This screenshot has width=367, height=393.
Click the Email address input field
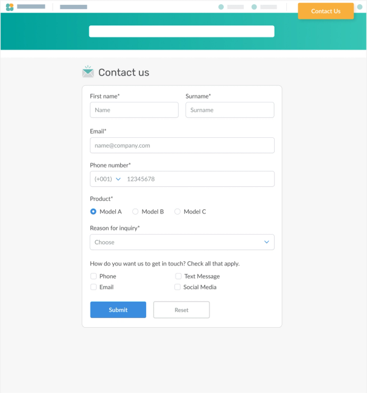pyautogui.click(x=182, y=145)
